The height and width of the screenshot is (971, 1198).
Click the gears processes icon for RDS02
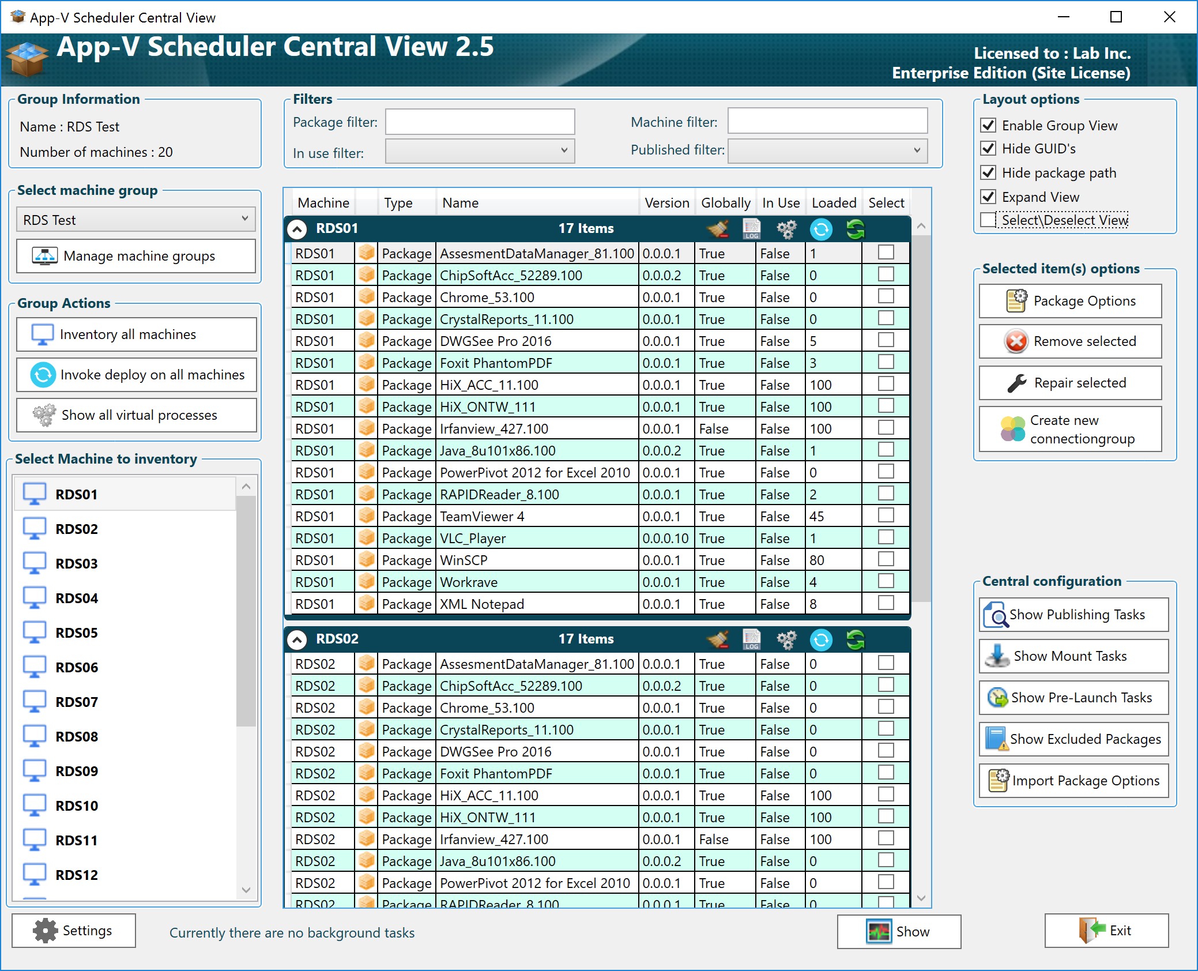[786, 639]
